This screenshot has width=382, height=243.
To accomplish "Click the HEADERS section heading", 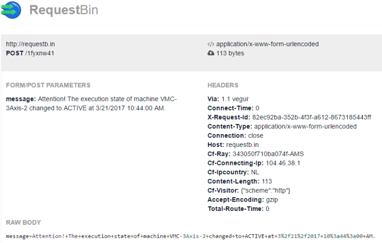I will click(x=222, y=85).
